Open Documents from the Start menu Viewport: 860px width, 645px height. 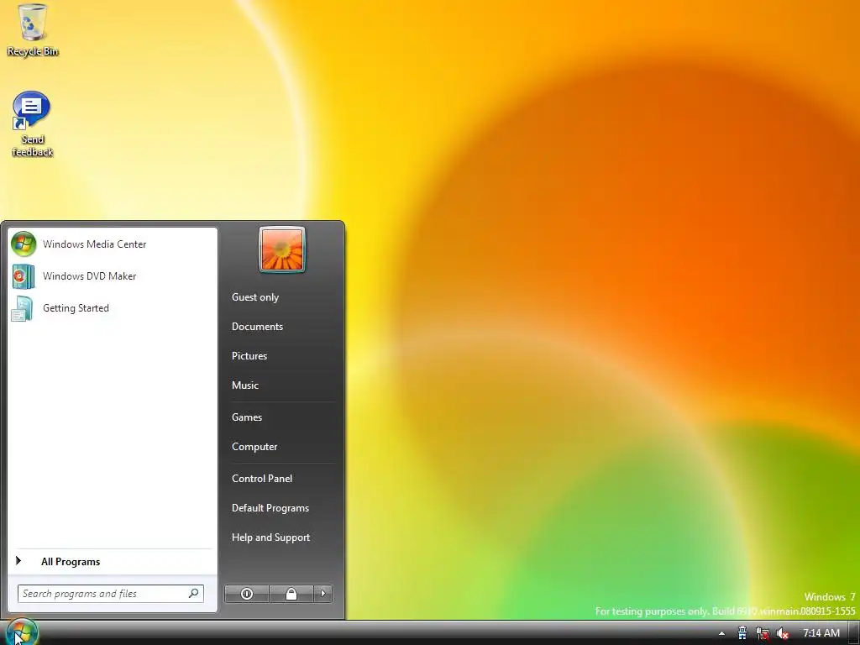[257, 327]
